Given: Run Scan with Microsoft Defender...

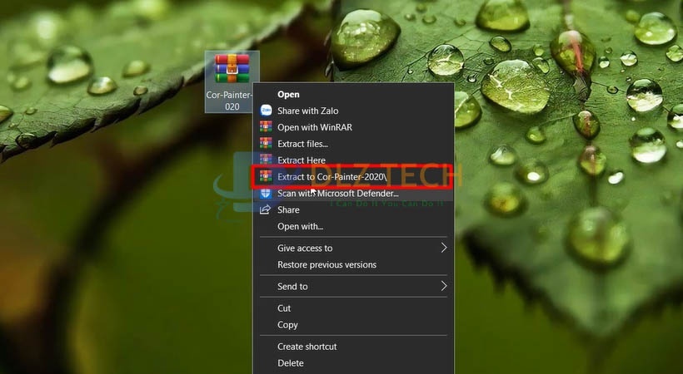Looking at the screenshot, I should [353, 193].
